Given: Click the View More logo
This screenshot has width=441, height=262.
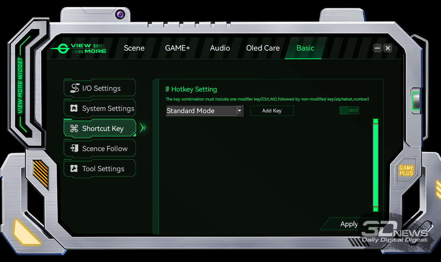Looking at the screenshot, I should pyautogui.click(x=79, y=48).
